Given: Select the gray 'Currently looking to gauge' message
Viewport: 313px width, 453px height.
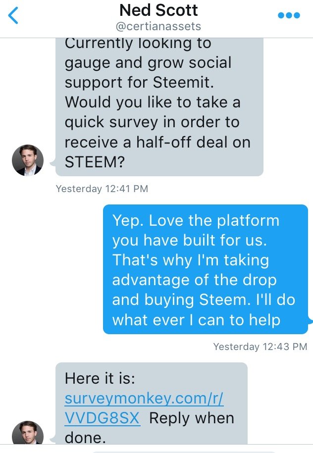Looking at the screenshot, I should [159, 107].
